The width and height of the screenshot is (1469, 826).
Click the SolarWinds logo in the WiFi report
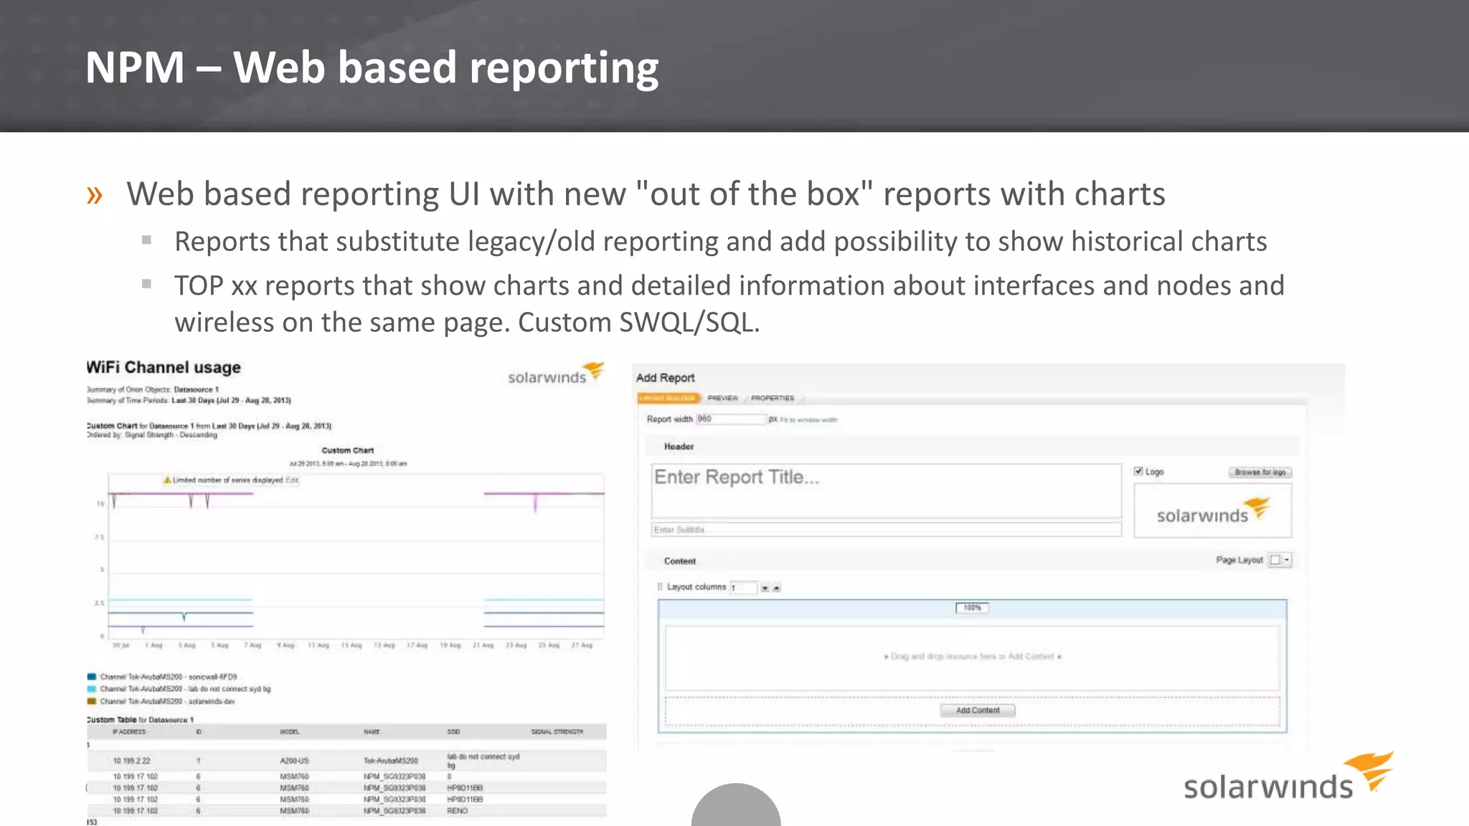(x=556, y=374)
